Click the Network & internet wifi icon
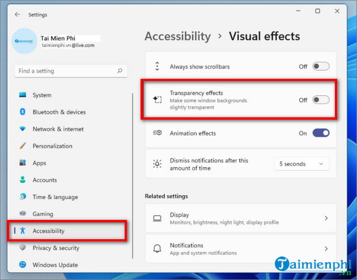This screenshot has height=280, width=357. [23, 129]
